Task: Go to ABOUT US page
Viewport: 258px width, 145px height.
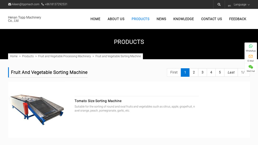Action: (x=116, y=19)
